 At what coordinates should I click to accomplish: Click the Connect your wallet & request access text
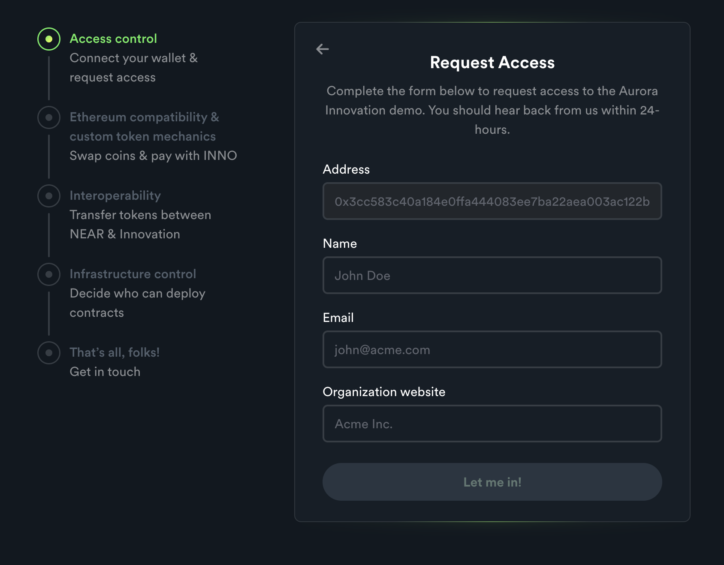[x=133, y=68]
